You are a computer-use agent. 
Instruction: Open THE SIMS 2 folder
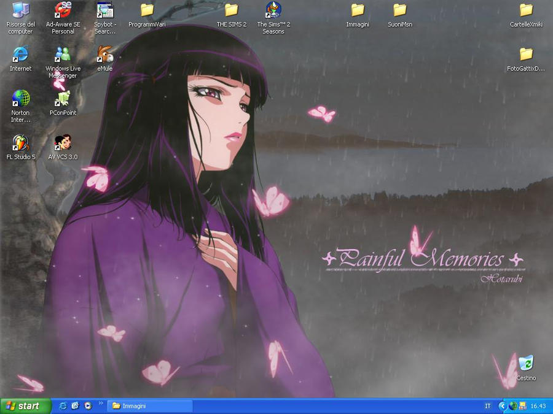pos(232,15)
